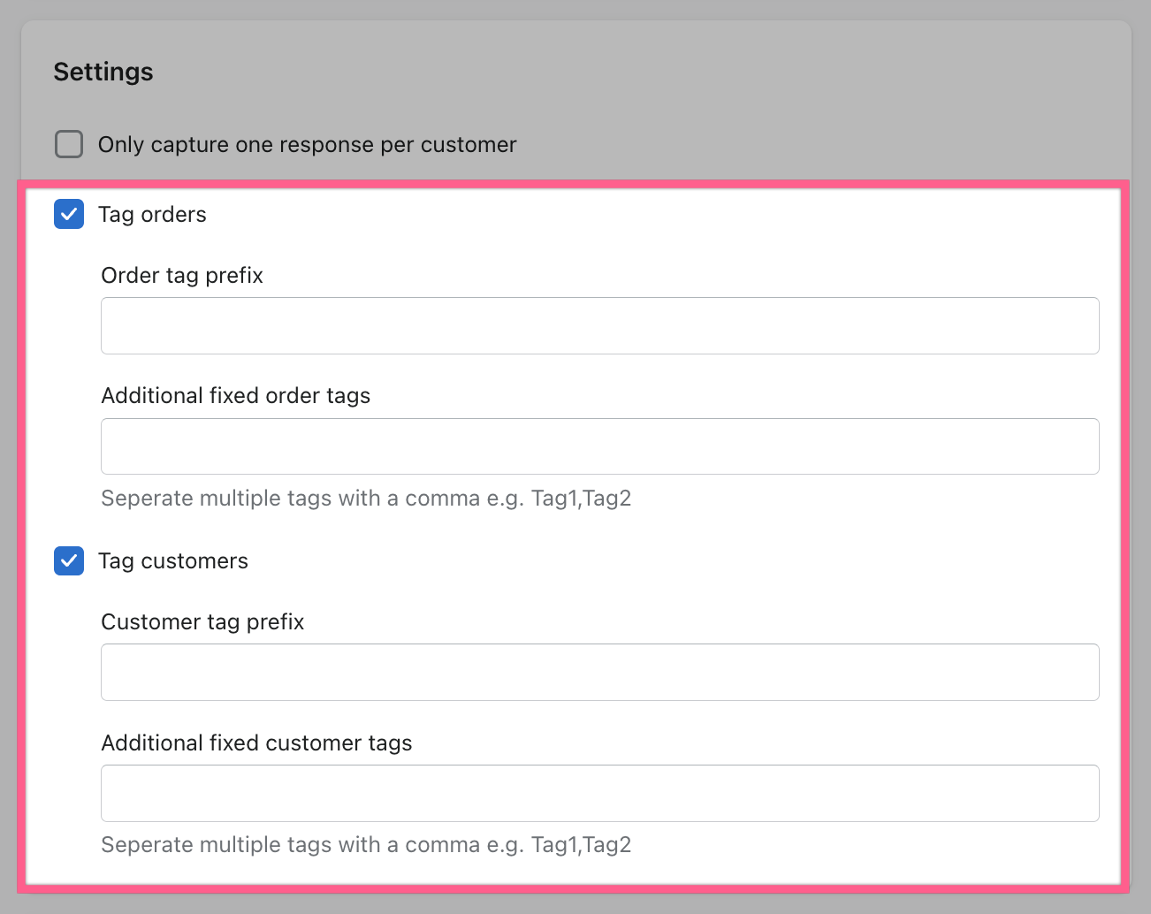
Task: Click the 'Tag customers' label text
Action: pos(173,561)
